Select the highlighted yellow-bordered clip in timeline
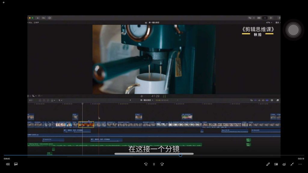 click(x=86, y=124)
